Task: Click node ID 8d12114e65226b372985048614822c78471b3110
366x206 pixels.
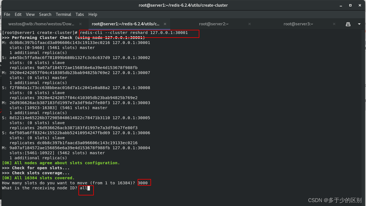Action: click(x=60, y=118)
